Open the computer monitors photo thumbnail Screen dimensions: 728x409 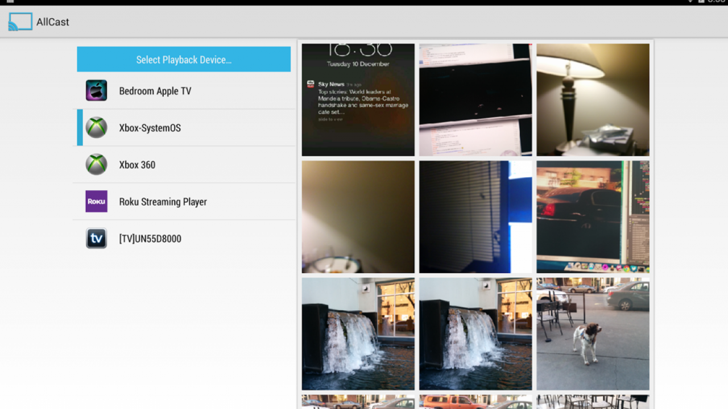[475, 99]
